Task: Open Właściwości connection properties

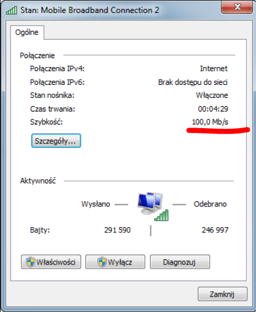Action: pos(51,262)
